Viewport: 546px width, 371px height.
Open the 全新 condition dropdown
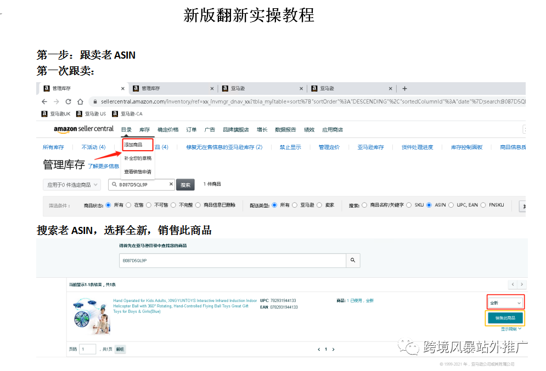coord(505,303)
